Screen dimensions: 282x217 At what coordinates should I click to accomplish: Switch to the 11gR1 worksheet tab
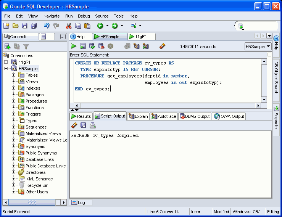[142, 37]
